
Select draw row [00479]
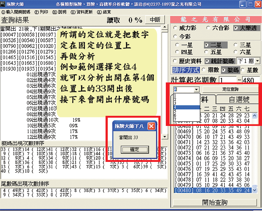click(x=213, y=185)
